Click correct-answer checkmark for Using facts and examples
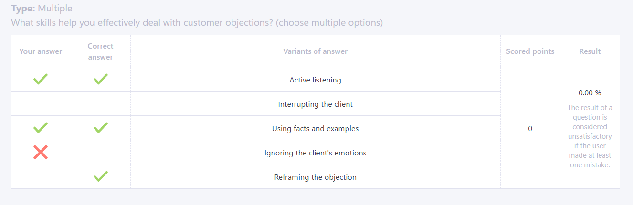 100,128
